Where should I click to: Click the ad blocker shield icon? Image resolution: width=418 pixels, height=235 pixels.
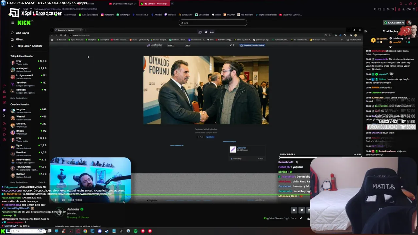pos(384,9)
